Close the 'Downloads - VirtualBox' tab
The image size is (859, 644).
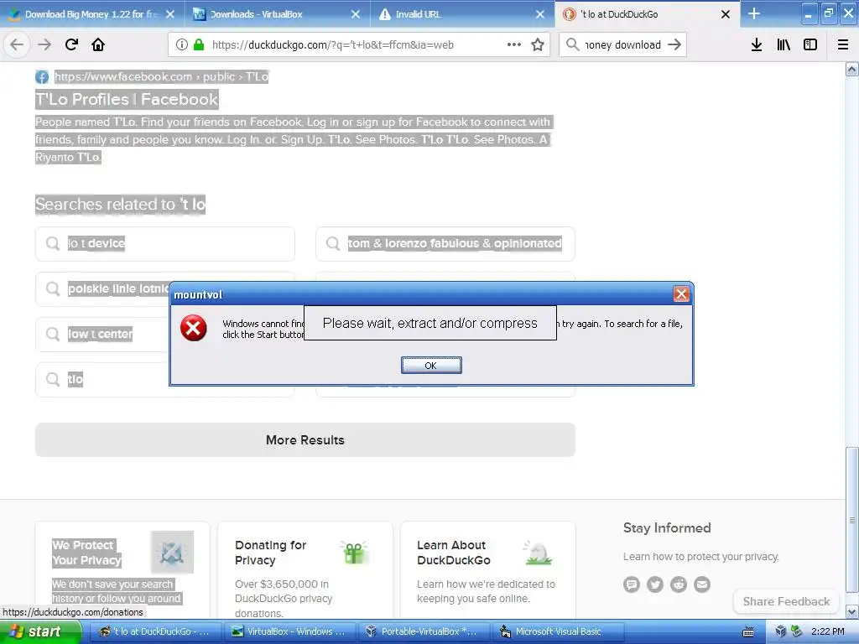pyautogui.click(x=356, y=14)
